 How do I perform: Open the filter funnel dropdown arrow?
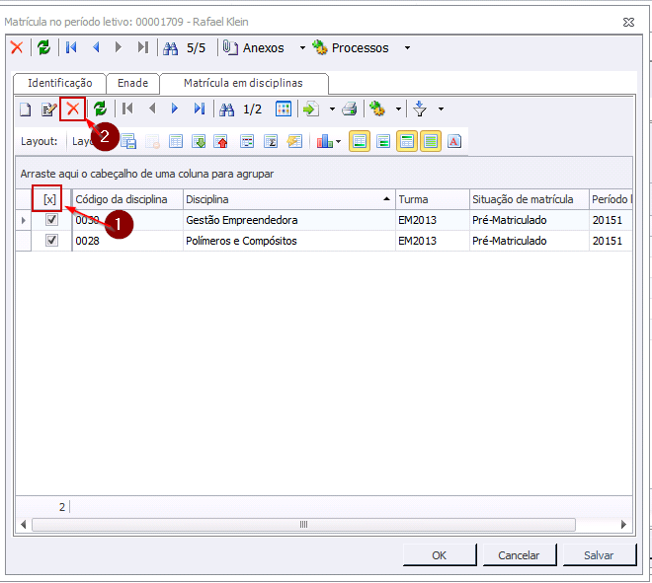pyautogui.click(x=441, y=109)
